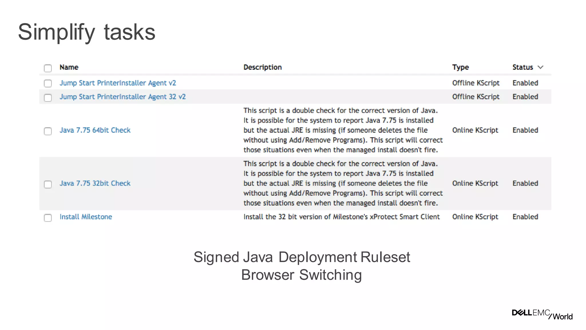Click the Status column header label
This screenshot has width=586, height=330.
coord(523,67)
